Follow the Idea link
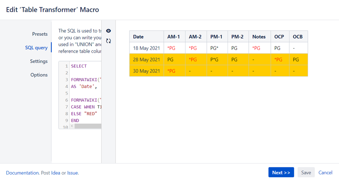Image resolution: width=339 pixels, height=180 pixels. tap(56, 173)
